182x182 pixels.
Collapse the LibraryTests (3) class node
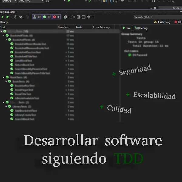pos(6,106)
